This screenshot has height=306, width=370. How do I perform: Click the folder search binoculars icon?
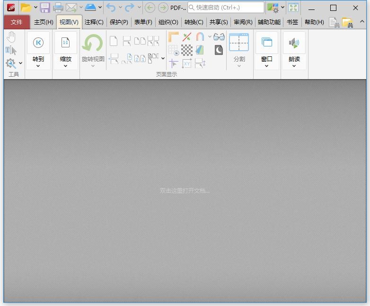coord(348,22)
